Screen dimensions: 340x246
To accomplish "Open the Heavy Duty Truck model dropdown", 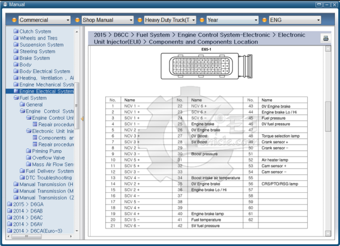I will (x=193, y=20).
